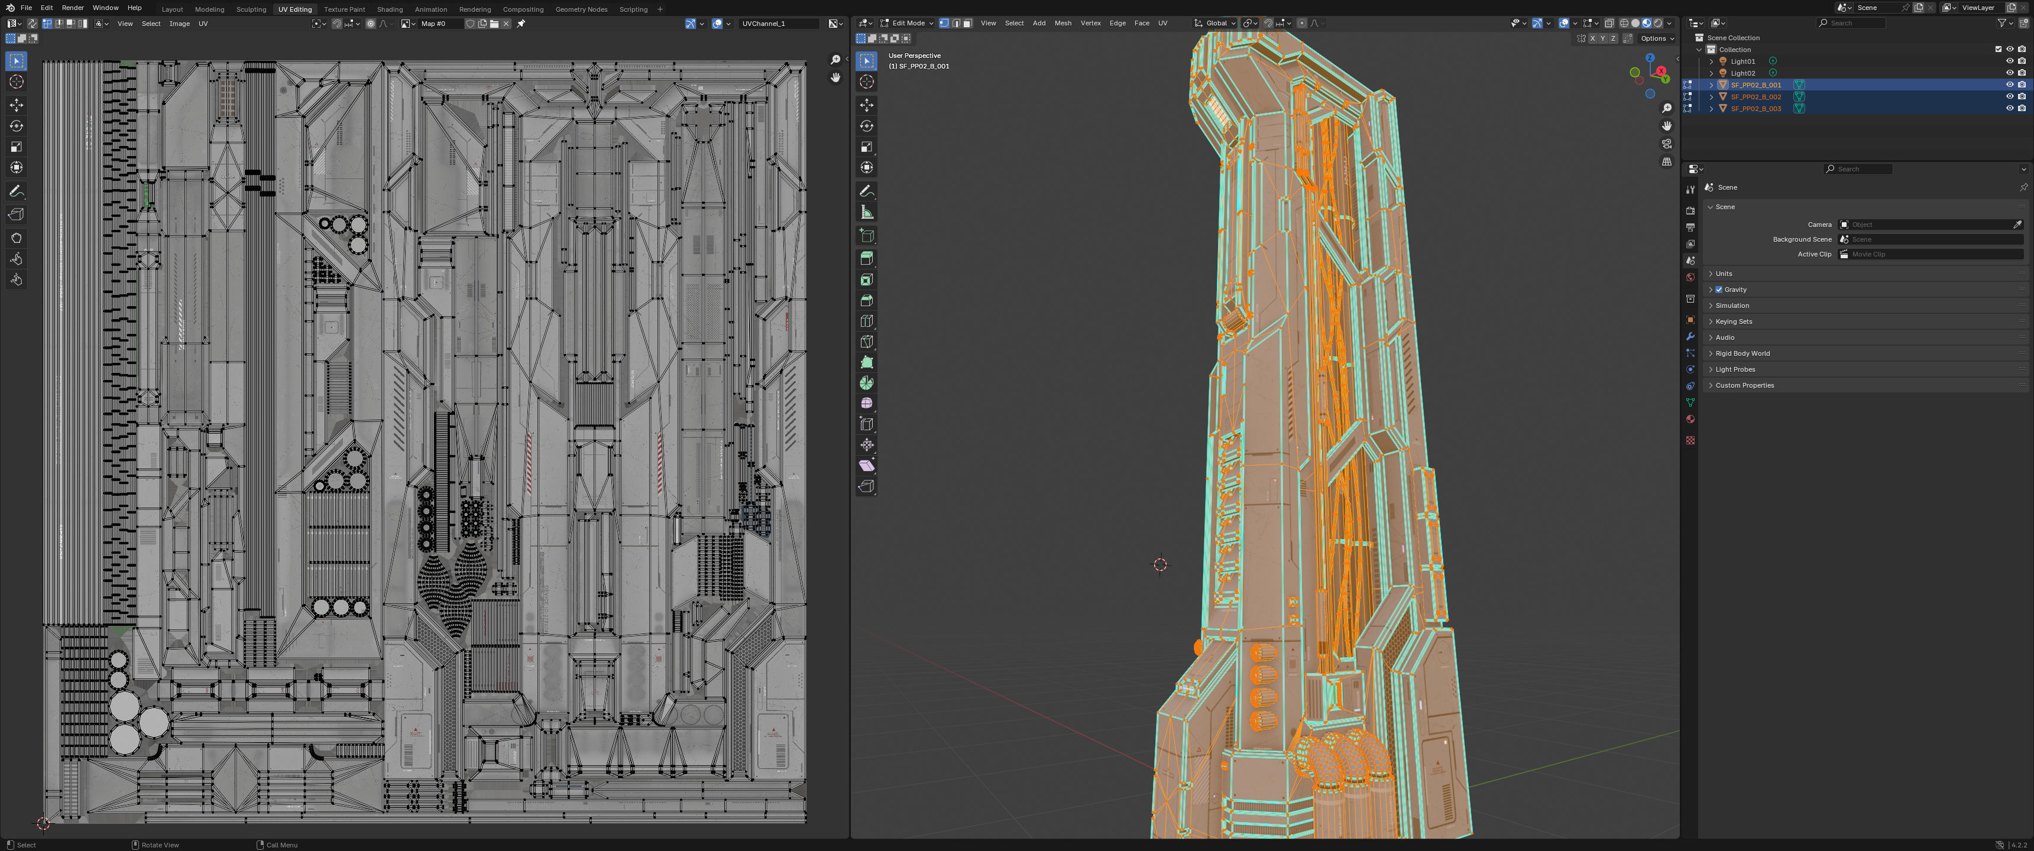
Task: Open Modifier properties tab
Action: (1690, 336)
